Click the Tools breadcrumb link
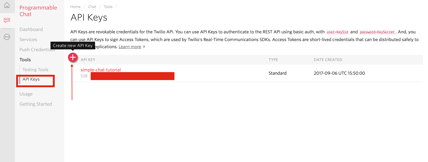428x162 pixels. (x=108, y=7)
